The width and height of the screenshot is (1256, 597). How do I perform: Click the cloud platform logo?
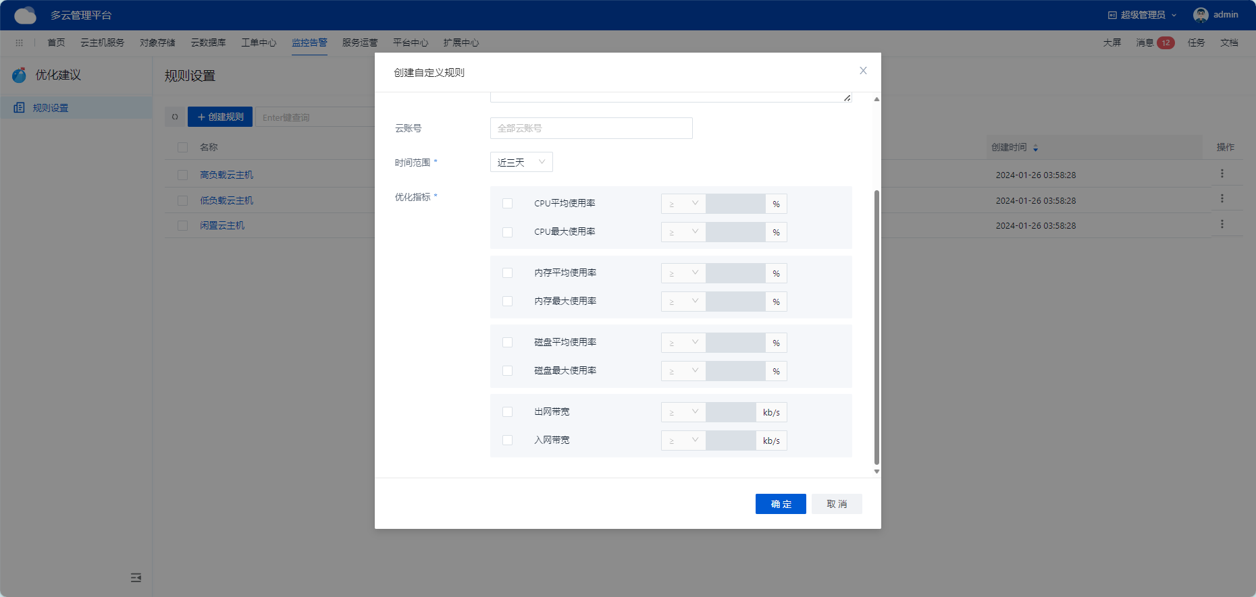(x=25, y=15)
